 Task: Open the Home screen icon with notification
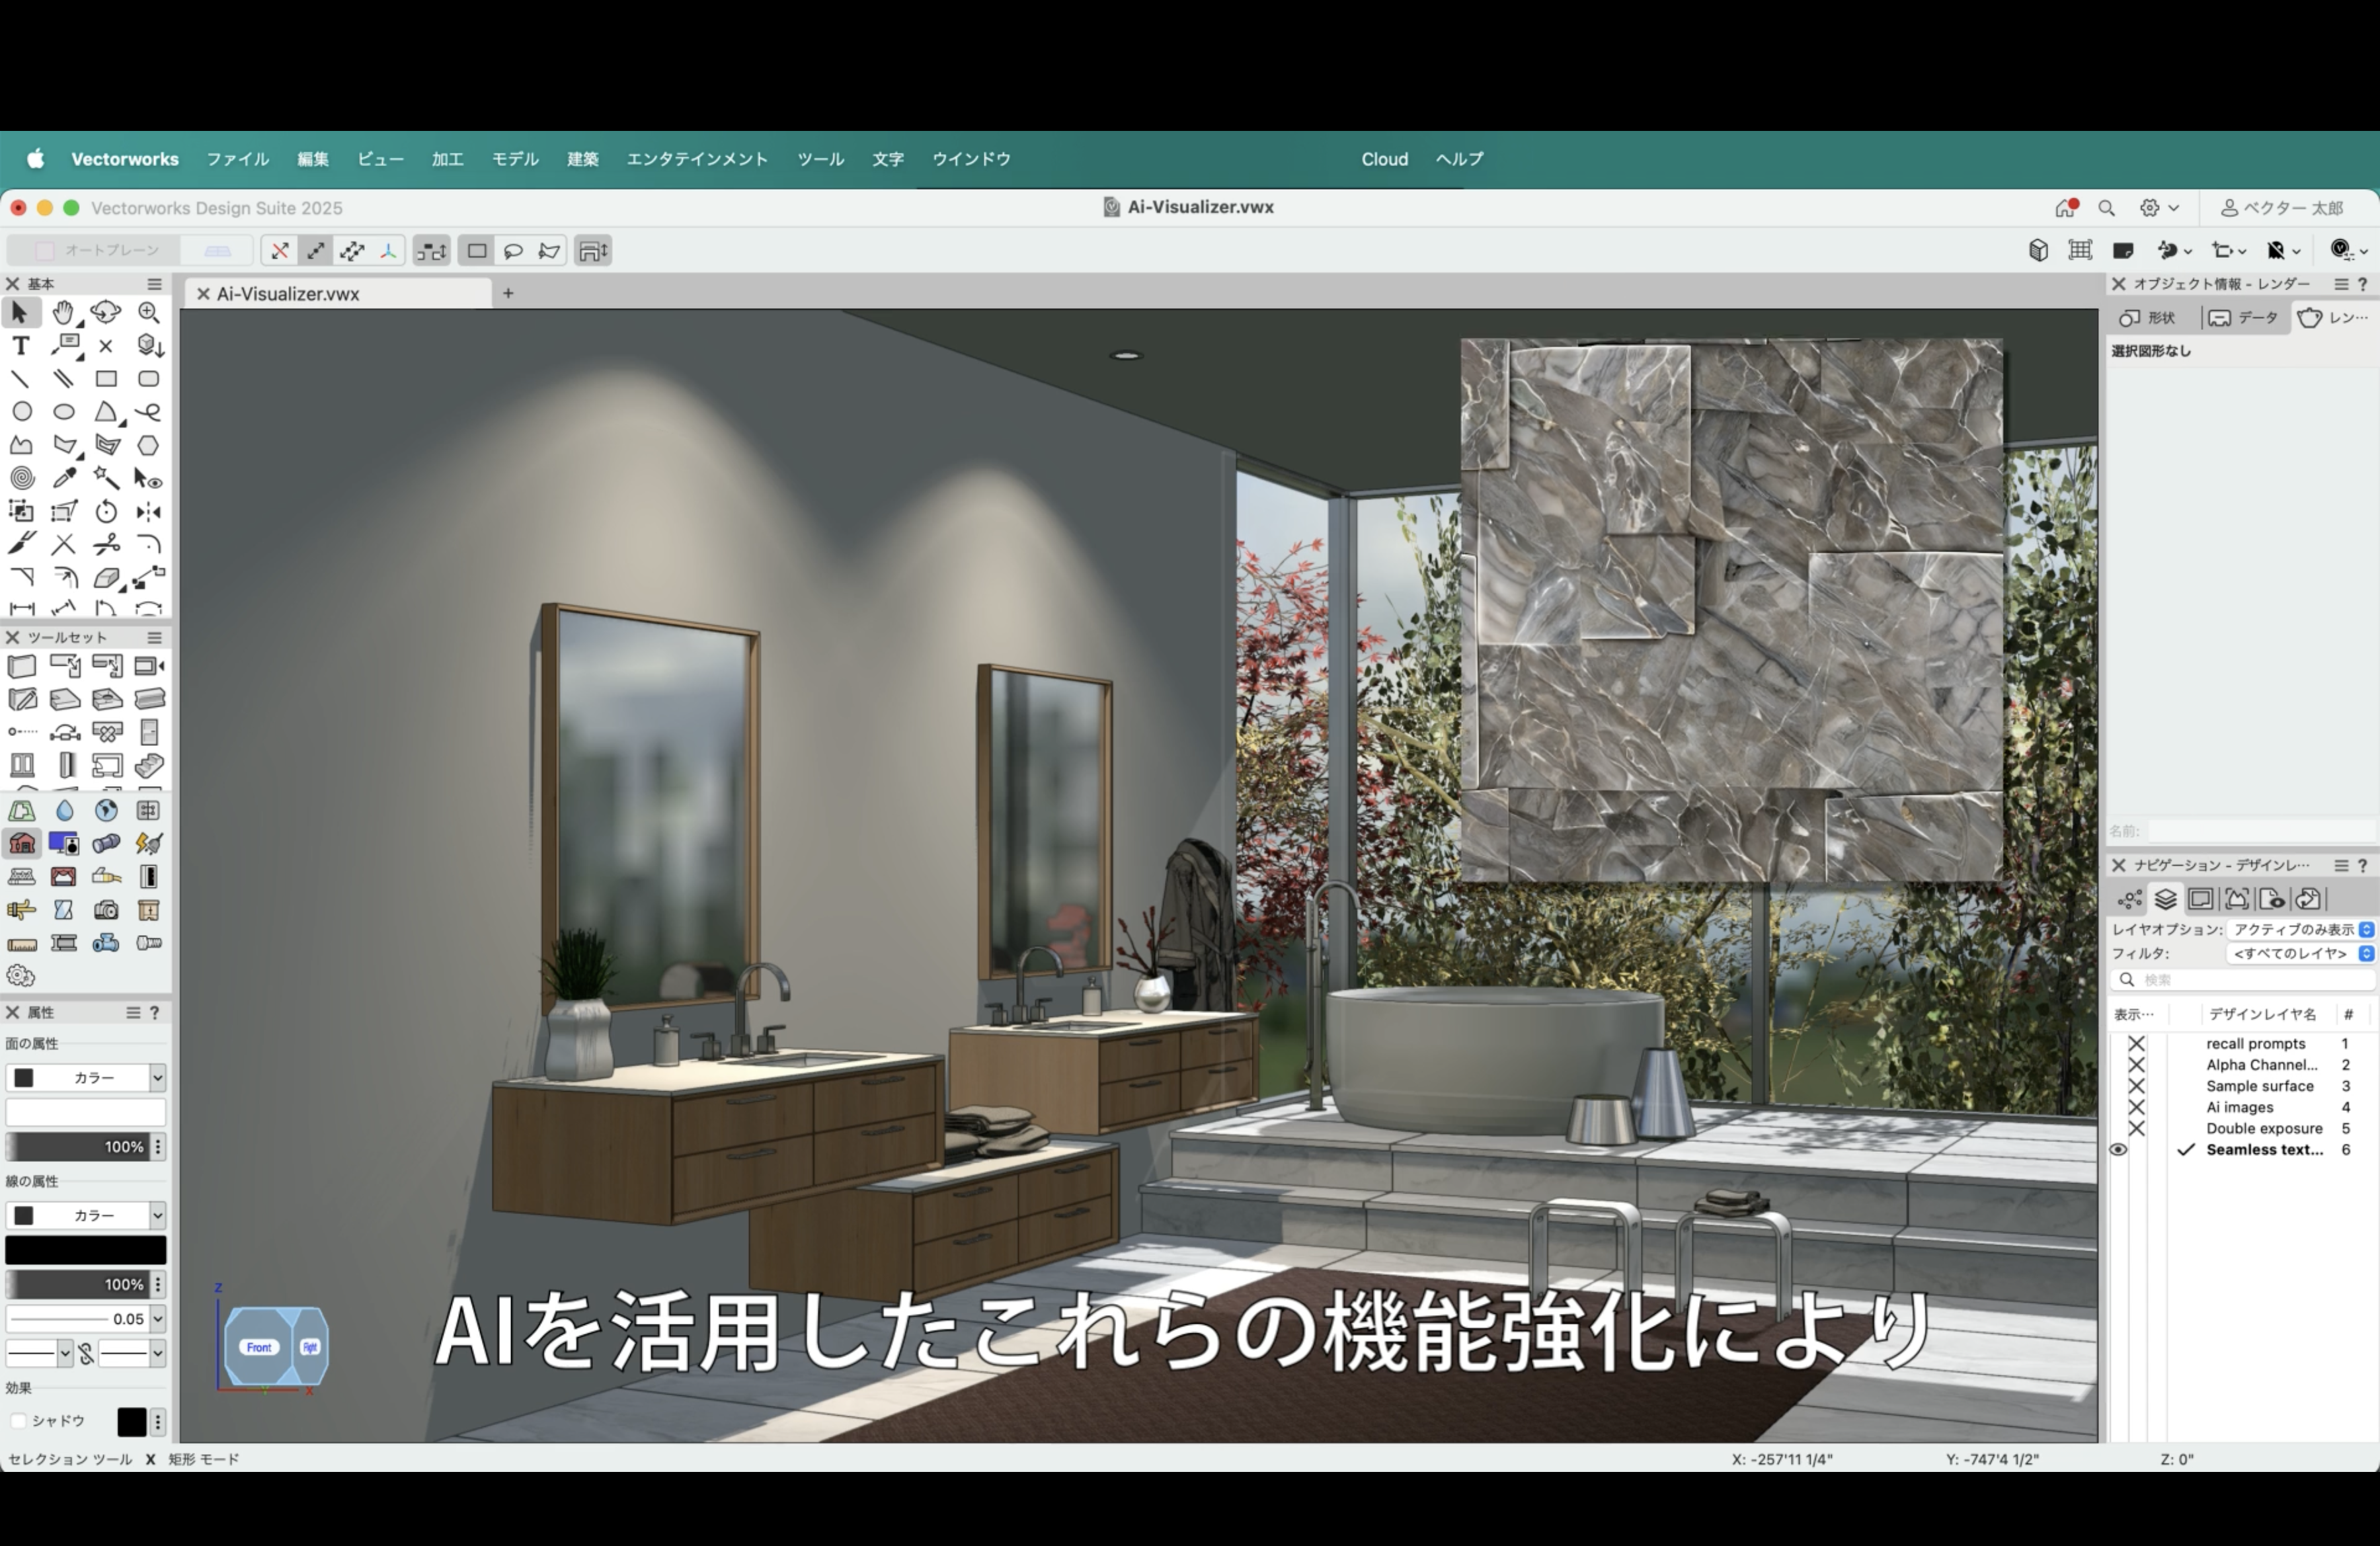(2066, 208)
